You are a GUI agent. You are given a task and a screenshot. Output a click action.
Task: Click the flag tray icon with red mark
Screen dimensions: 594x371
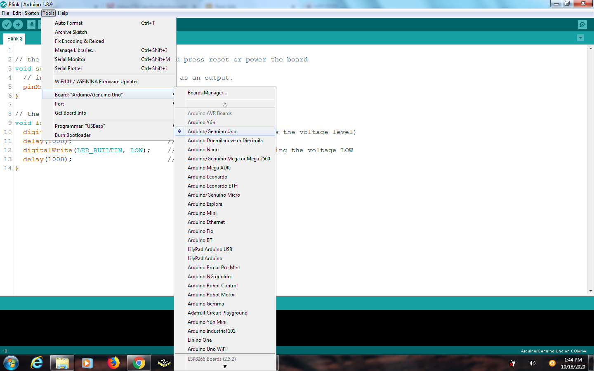point(512,363)
